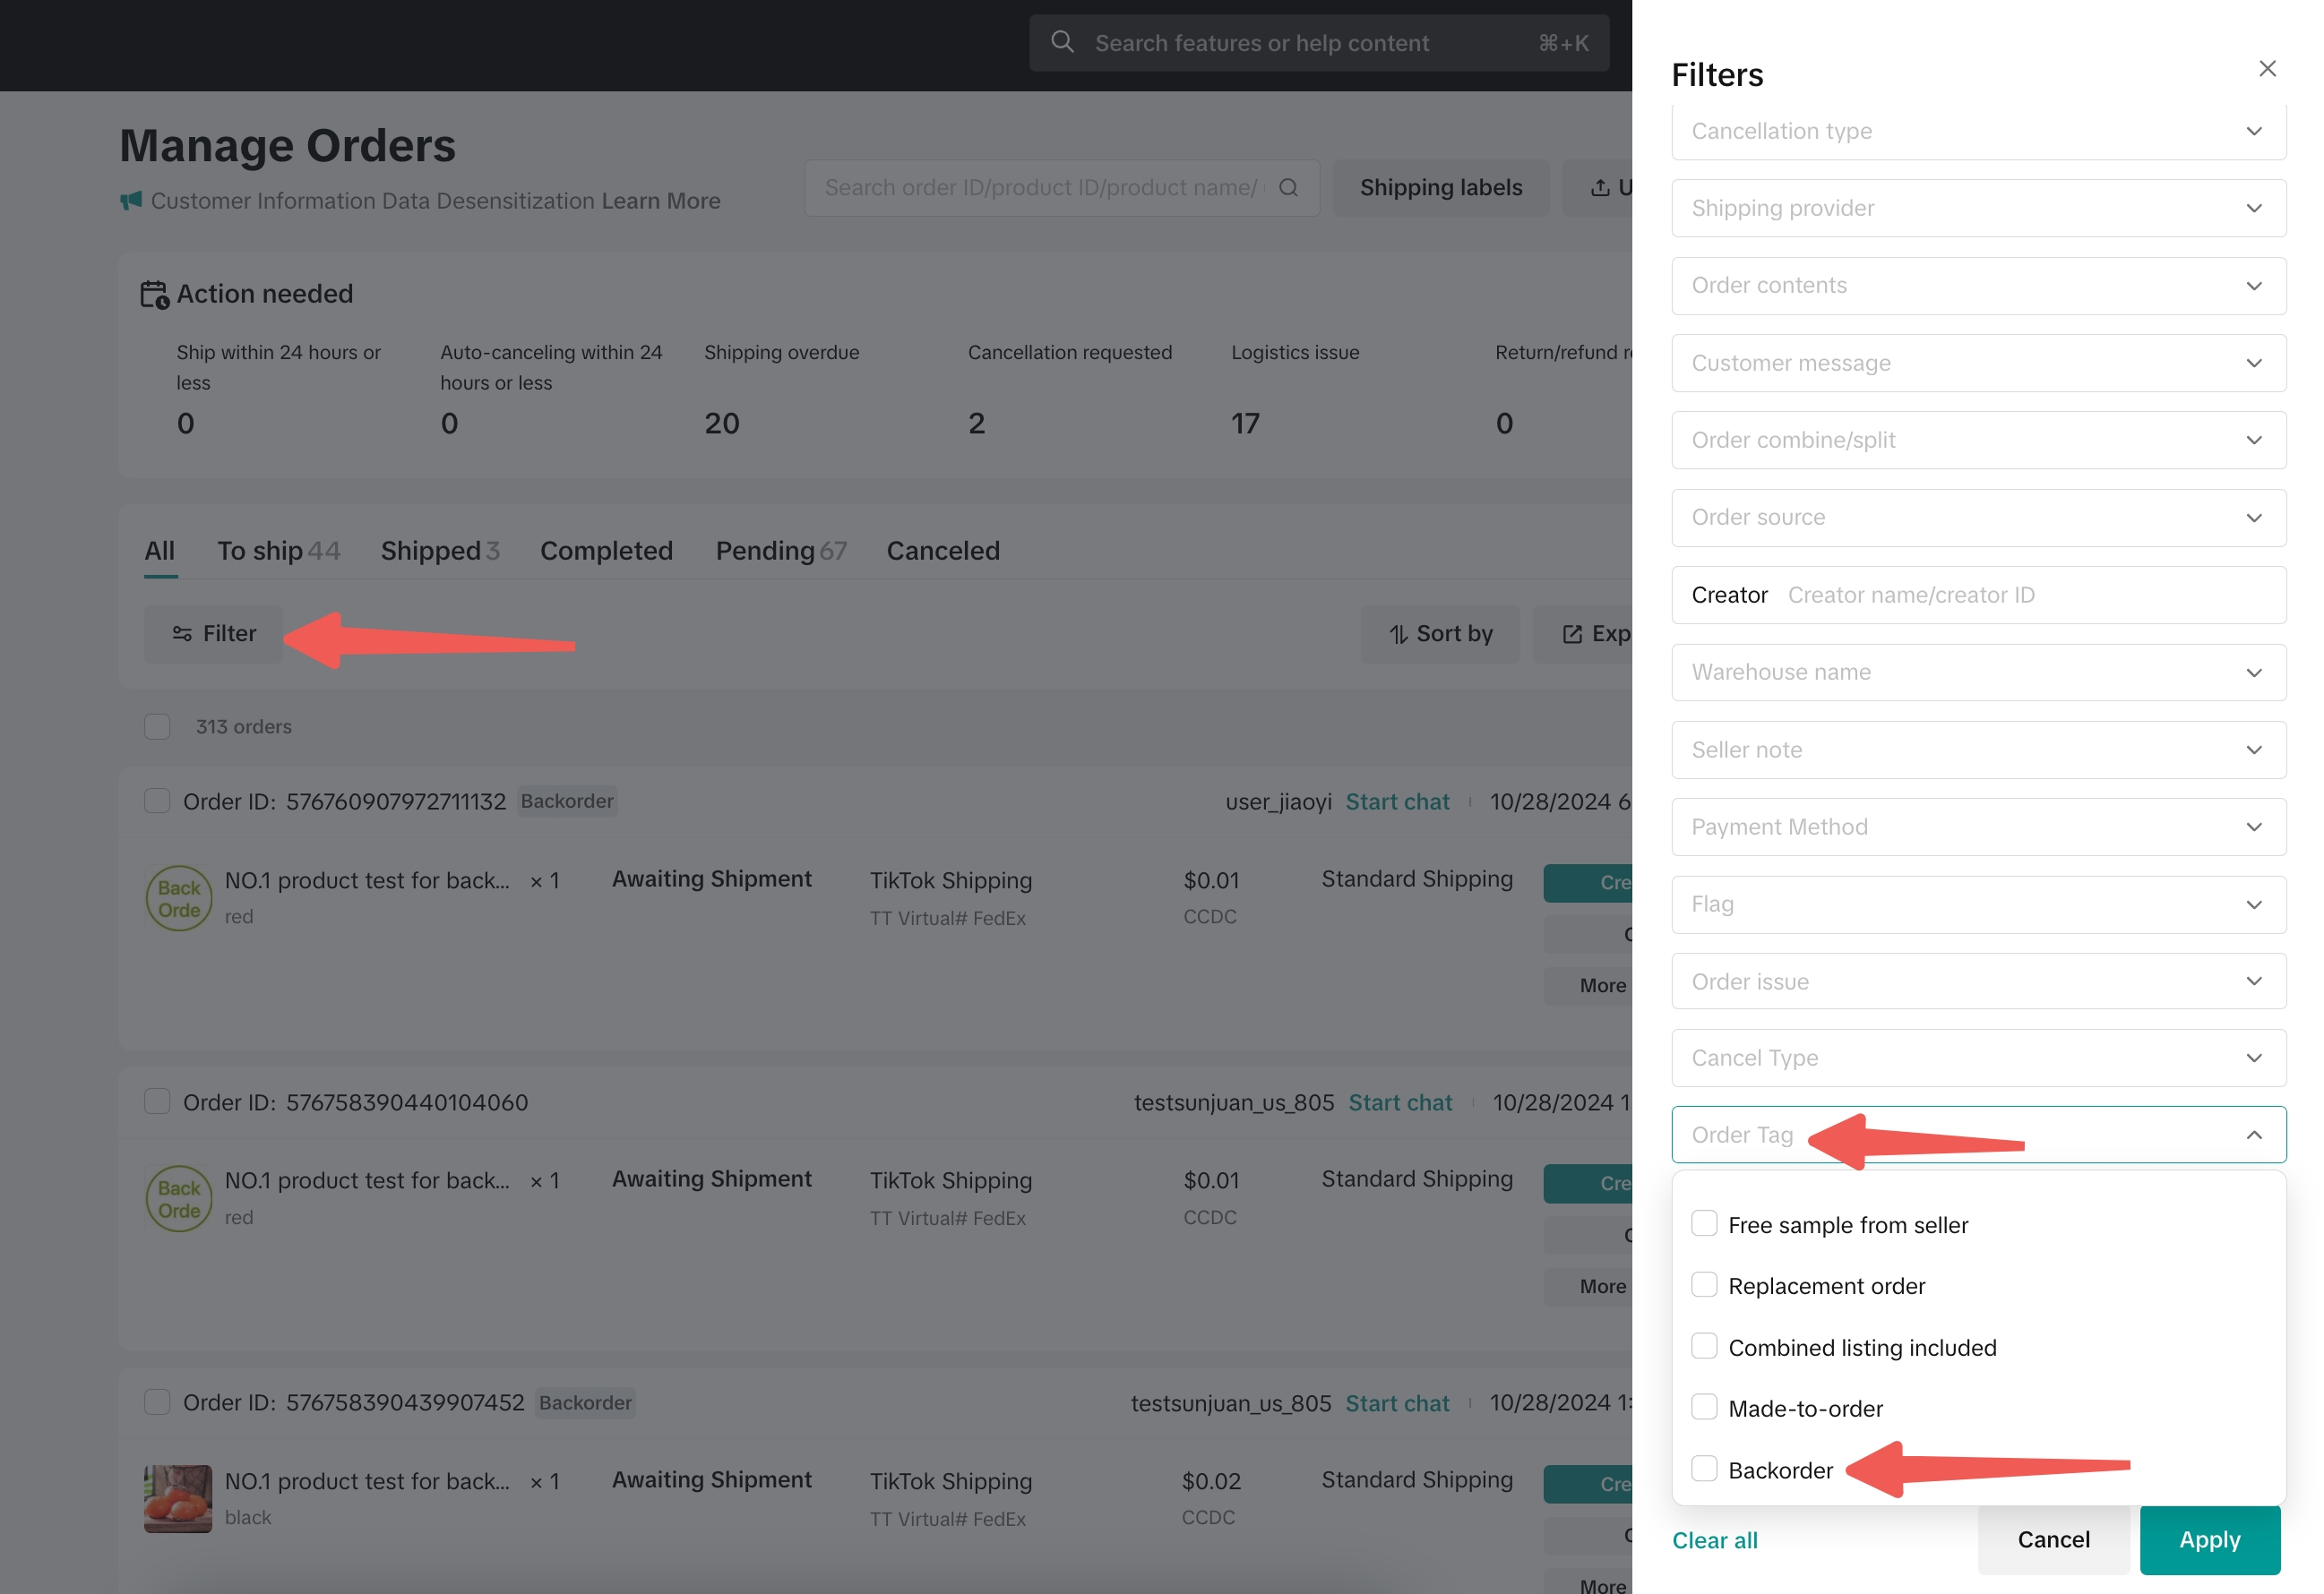Expand the Shipping provider dropdown
This screenshot has height=1594, width=2324.
point(1978,209)
